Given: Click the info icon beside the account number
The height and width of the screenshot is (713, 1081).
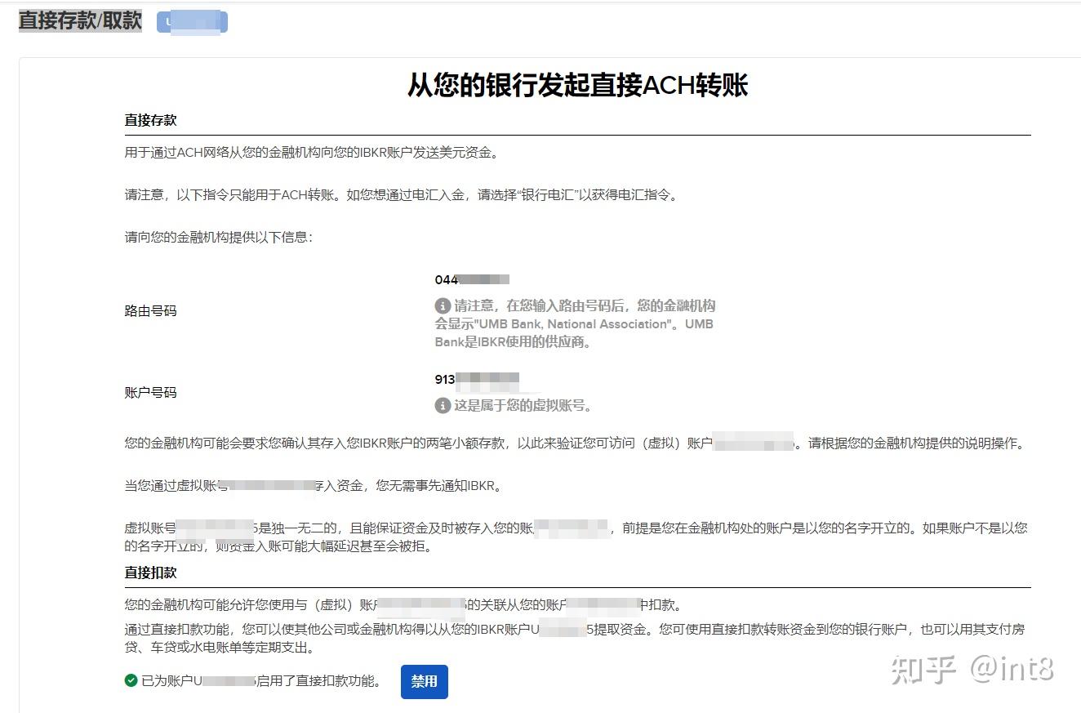Looking at the screenshot, I should tap(442, 405).
